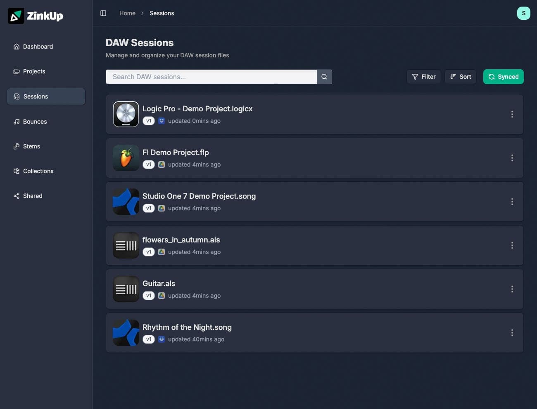Open the Logic Pro session's app icon thumbnail
Viewport: 537px width, 409px height.
126,114
